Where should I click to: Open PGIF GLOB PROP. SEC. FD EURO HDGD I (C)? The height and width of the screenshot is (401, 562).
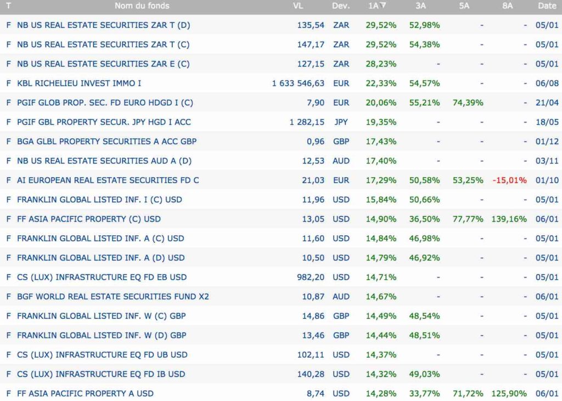coord(105,103)
